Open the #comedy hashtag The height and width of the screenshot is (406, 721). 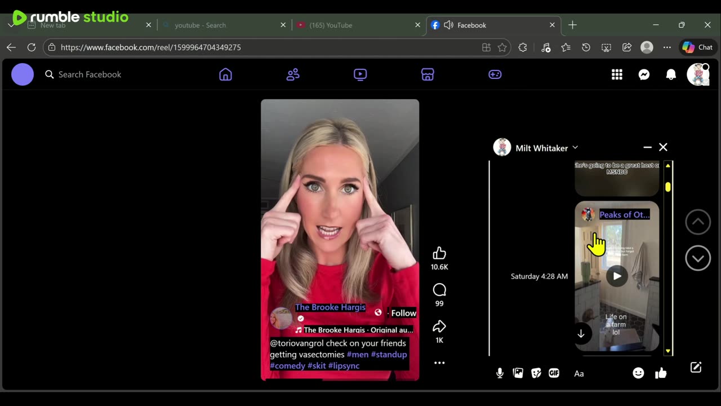[x=287, y=366]
